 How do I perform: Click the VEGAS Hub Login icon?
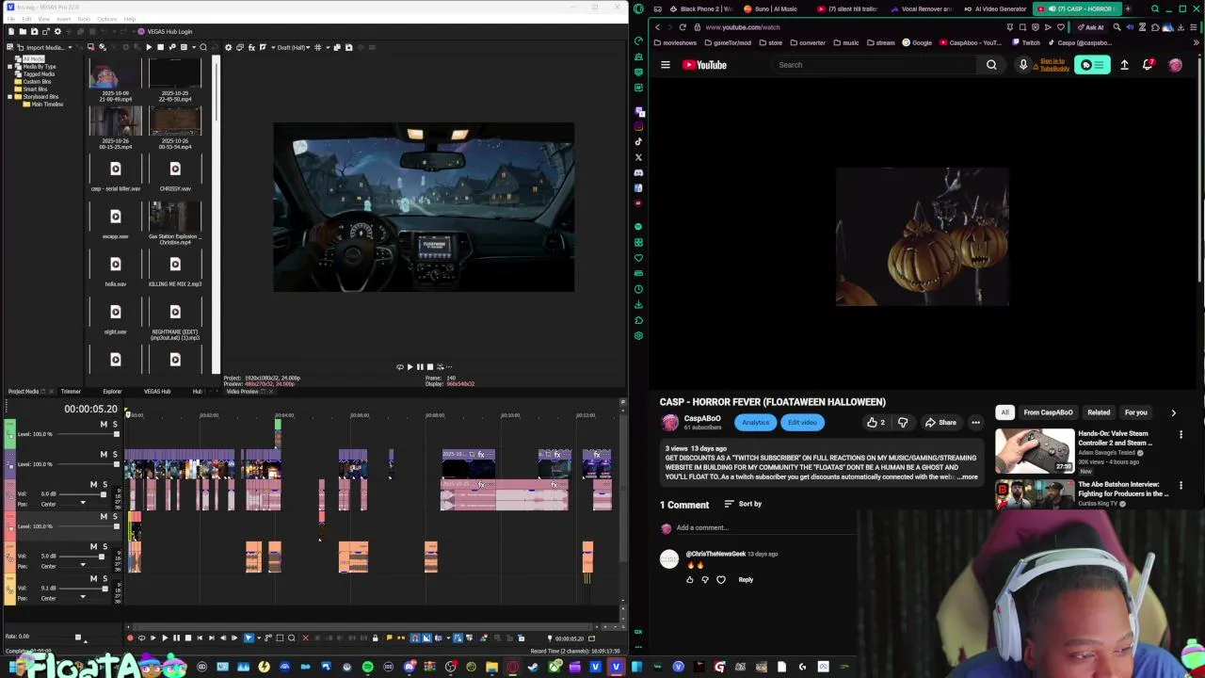pyautogui.click(x=141, y=32)
